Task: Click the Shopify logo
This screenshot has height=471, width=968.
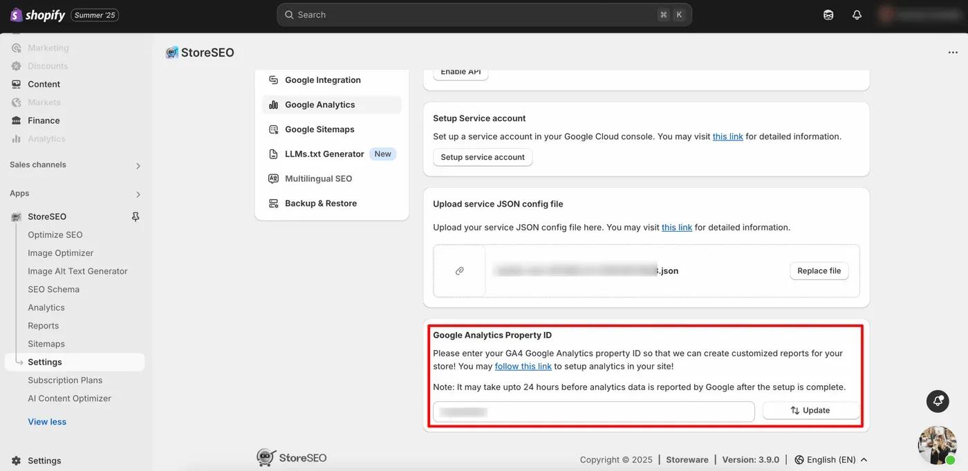Action: click(38, 15)
